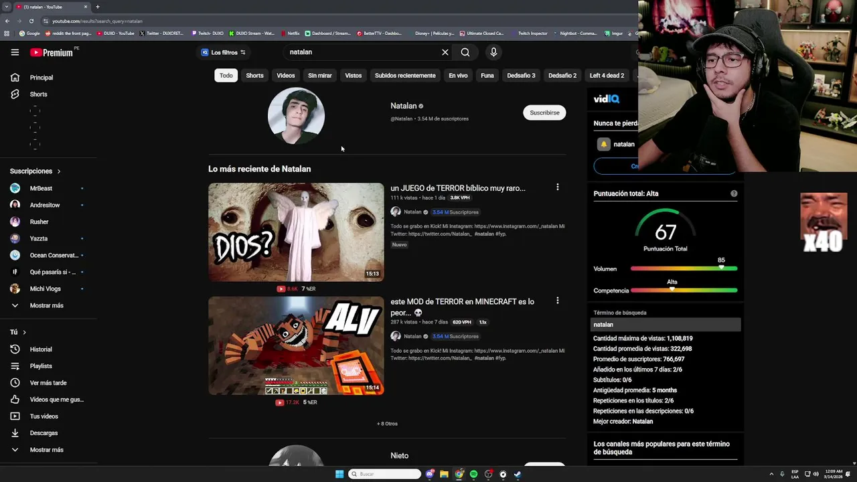Select the Todo filter chip
This screenshot has height=482, width=857.
point(226,76)
